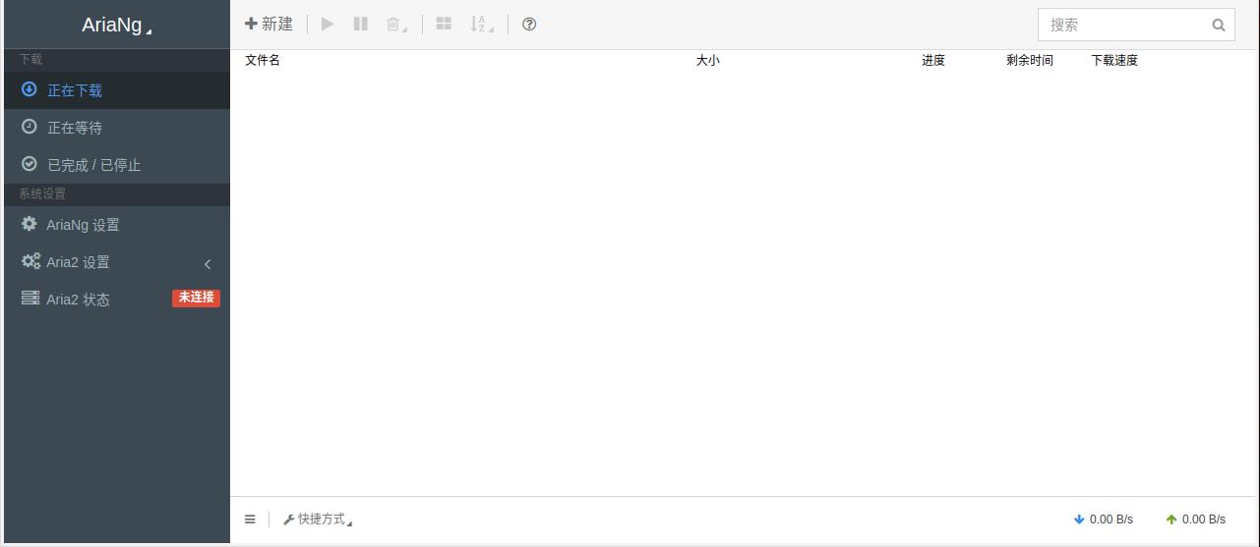Click the 已完成 check circle icon
Viewport: 1260px width, 547px height.
pos(30,164)
